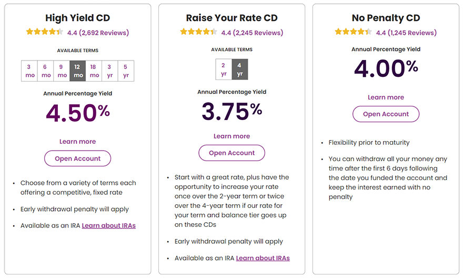Select the 6 mo term option
Image resolution: width=464 pixels, height=279 pixels.
[46, 71]
